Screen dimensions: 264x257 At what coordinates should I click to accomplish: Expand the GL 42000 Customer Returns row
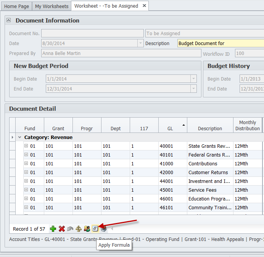click(x=26, y=172)
